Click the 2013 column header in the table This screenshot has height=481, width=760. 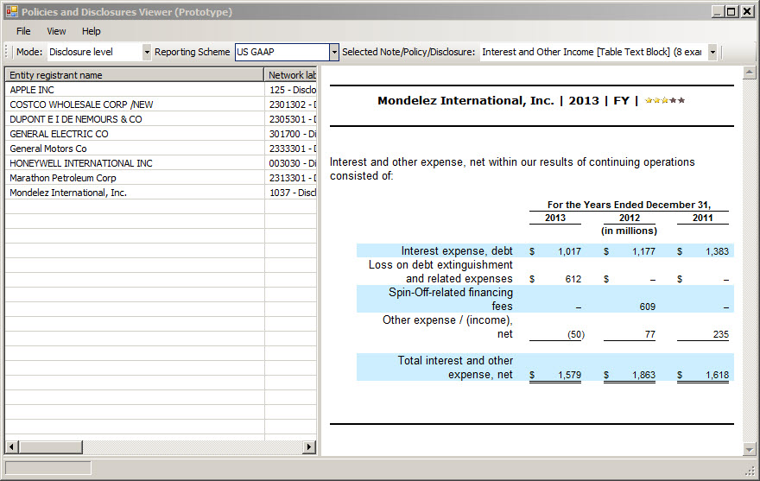click(x=555, y=218)
